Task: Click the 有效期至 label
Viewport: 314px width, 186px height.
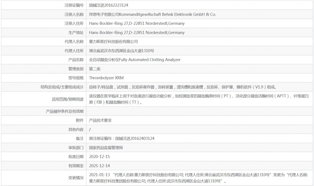Action: pos(76,166)
